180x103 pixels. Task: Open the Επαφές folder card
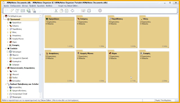[154, 66]
